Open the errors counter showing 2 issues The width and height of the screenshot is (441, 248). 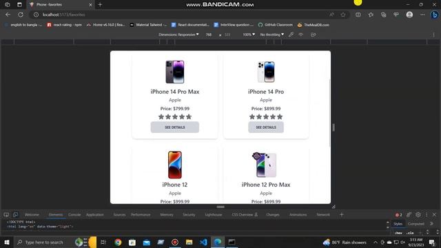(x=398, y=215)
